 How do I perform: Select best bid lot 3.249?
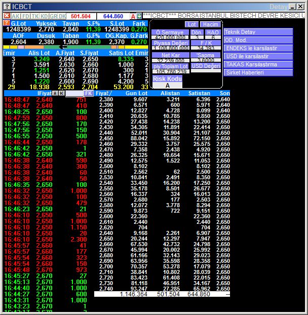click(42, 59)
